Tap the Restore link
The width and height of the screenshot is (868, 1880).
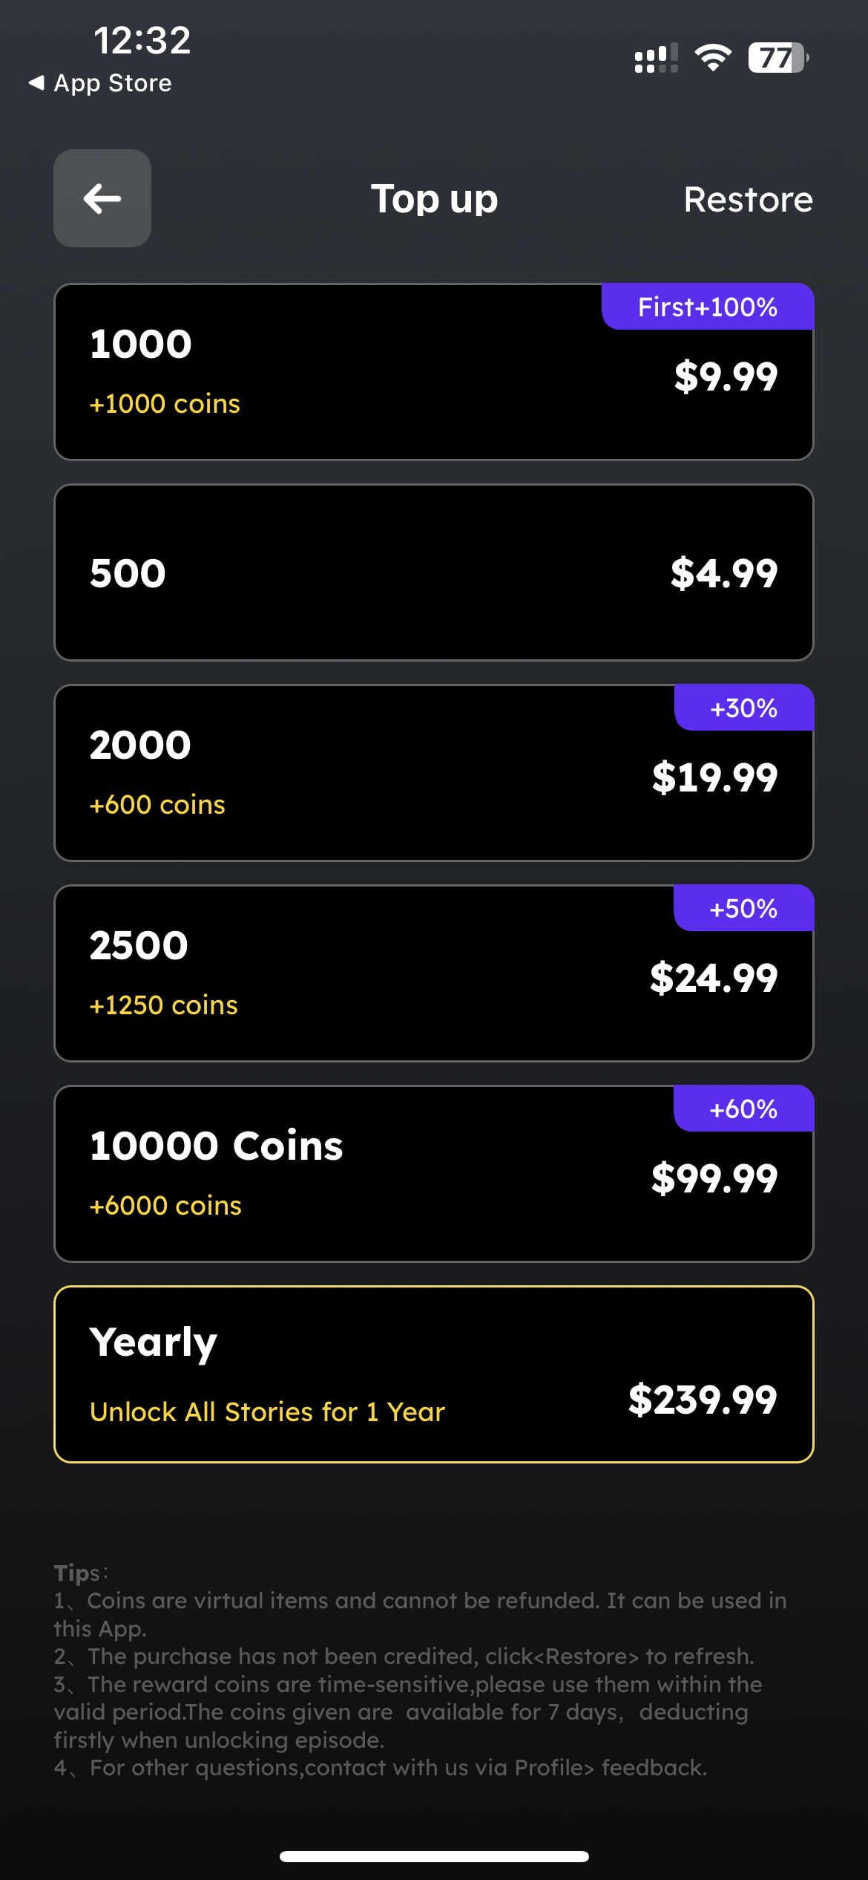748,199
